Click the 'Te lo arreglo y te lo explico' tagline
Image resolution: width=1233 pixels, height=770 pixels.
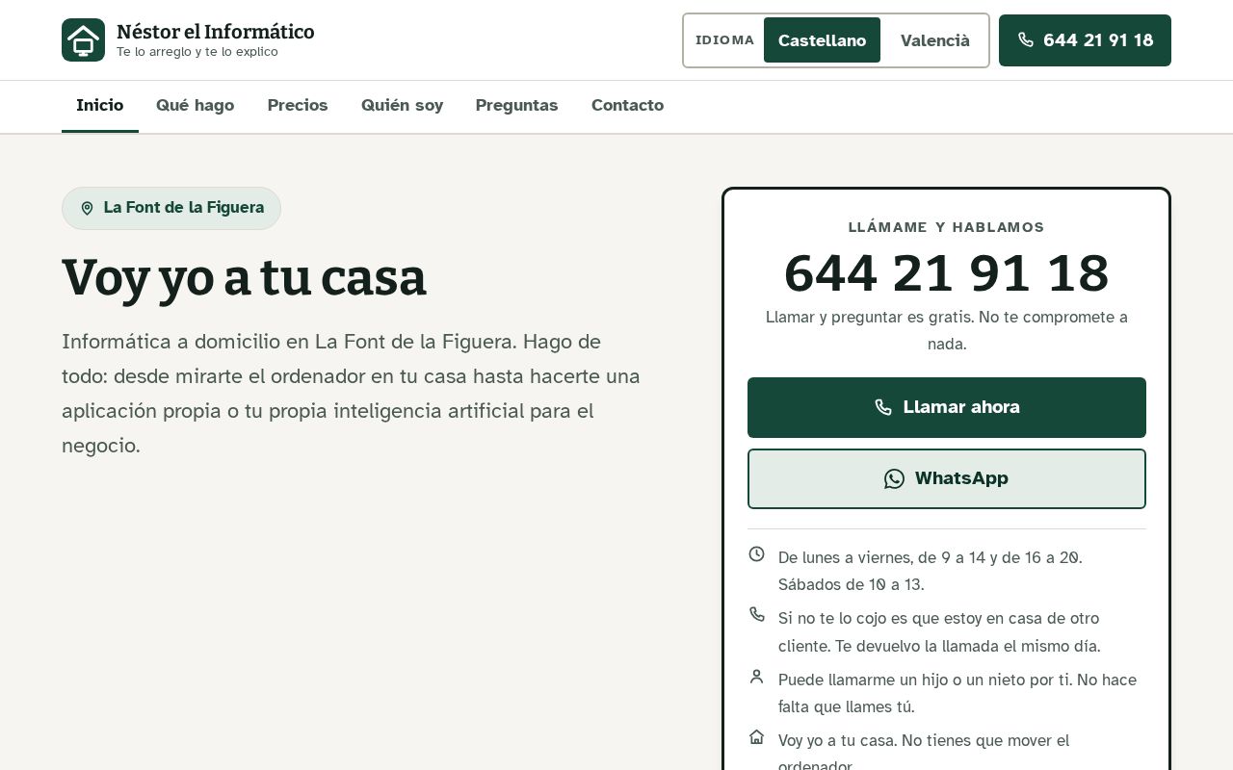coord(197,52)
